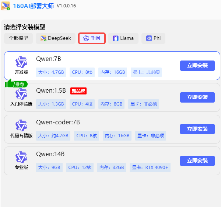Screen dimensions: 221x207
Task: Click the Qwen:14B model logo icon
Action: [x=21, y=157]
